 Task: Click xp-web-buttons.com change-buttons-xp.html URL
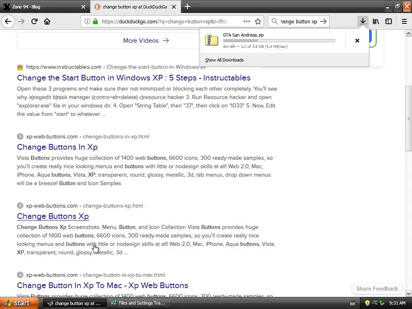[84, 206]
